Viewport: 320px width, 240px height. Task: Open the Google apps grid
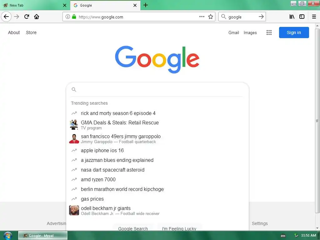point(269,32)
